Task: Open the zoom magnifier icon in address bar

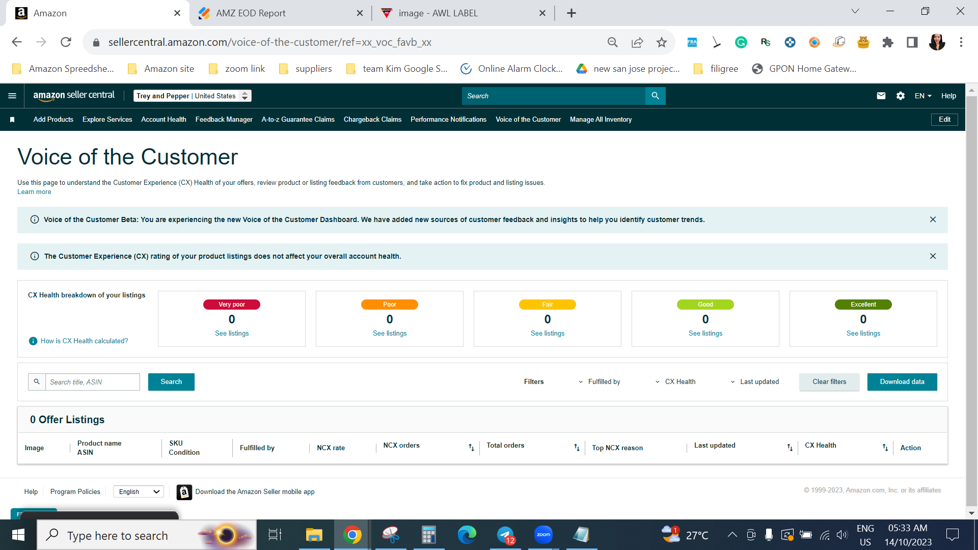Action: [612, 42]
